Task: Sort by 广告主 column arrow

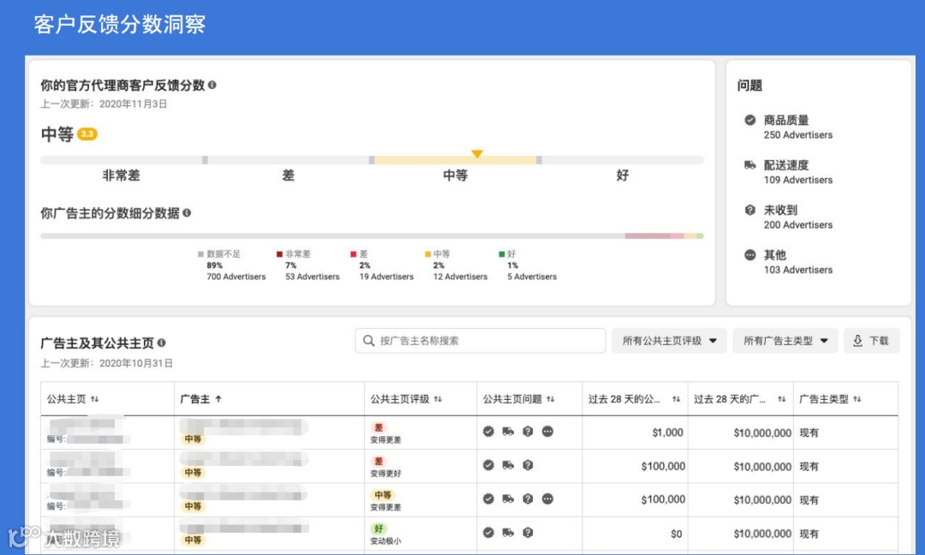Action: tap(218, 399)
